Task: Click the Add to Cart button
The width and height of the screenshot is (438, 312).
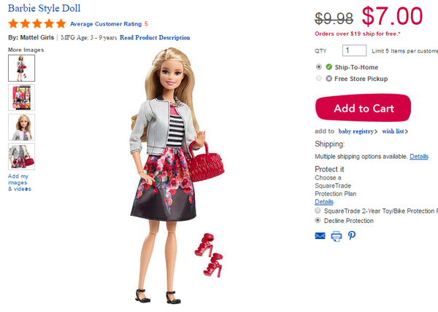Action: [363, 108]
